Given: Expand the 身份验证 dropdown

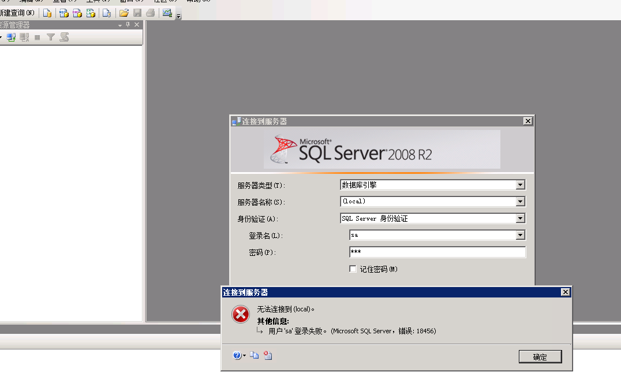Looking at the screenshot, I should (x=520, y=218).
